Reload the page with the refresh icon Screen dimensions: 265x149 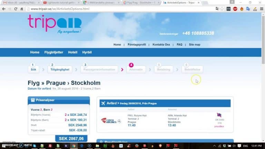[x=16, y=9]
